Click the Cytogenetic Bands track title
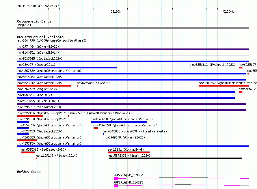Screen dimensions: 257x189 coord(34,21)
